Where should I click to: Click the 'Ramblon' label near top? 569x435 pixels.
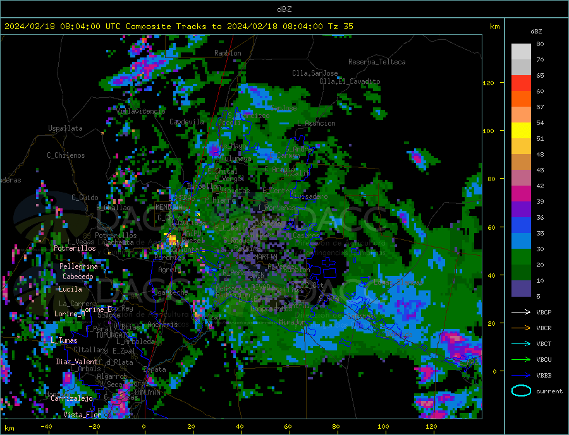228,53
